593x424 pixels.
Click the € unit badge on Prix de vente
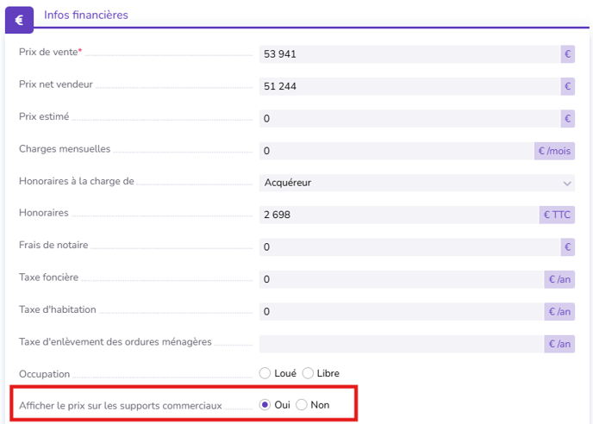pyautogui.click(x=567, y=54)
